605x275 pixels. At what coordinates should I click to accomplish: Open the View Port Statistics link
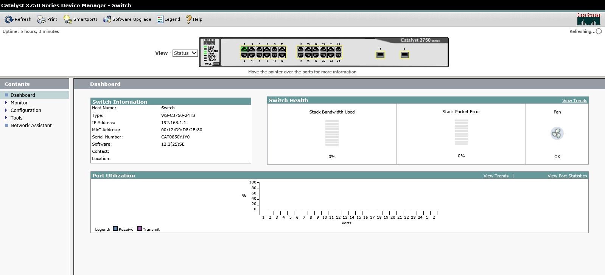[567, 176]
